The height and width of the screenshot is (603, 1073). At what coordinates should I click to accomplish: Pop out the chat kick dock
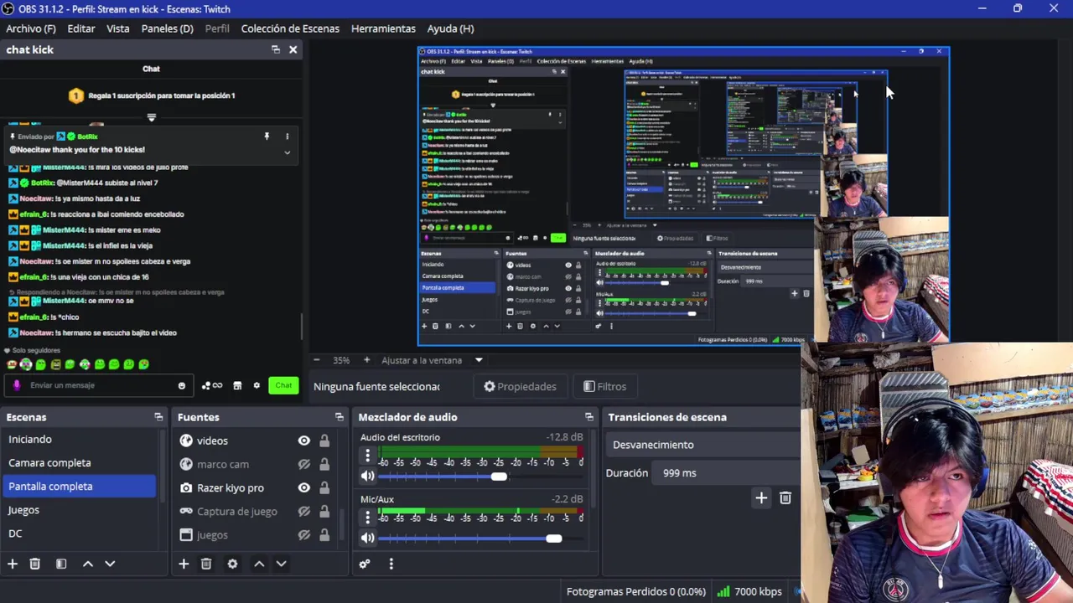(276, 49)
